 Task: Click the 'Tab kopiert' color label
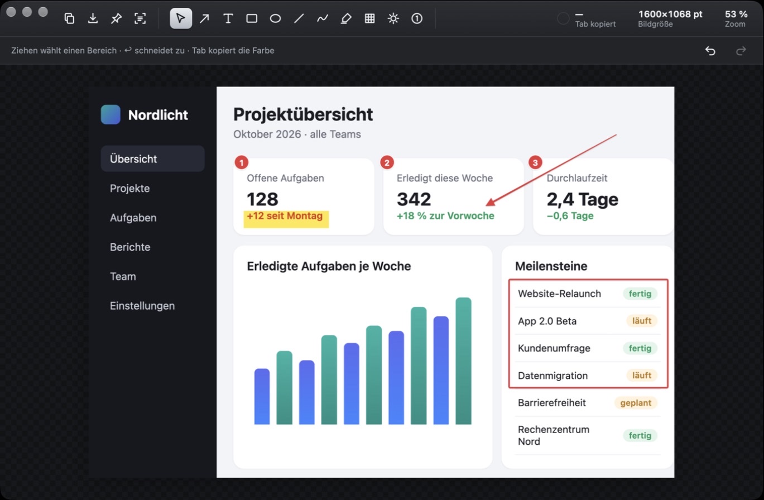click(595, 24)
